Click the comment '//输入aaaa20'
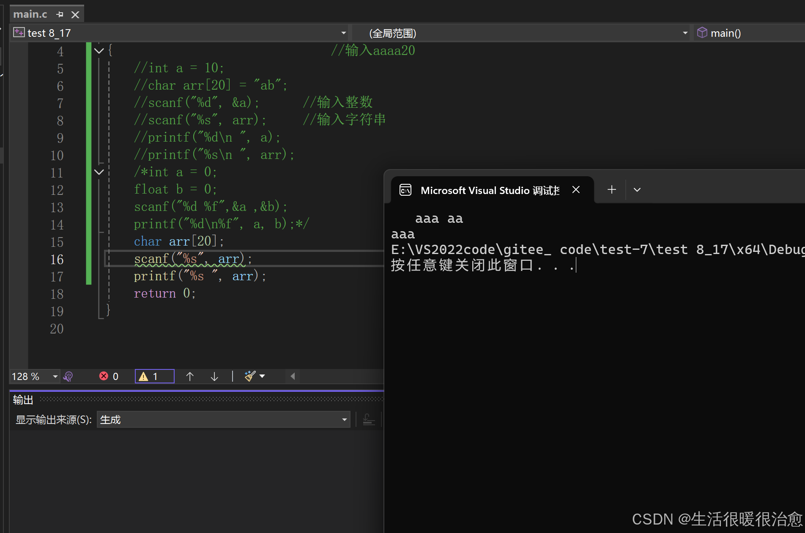 (373, 50)
